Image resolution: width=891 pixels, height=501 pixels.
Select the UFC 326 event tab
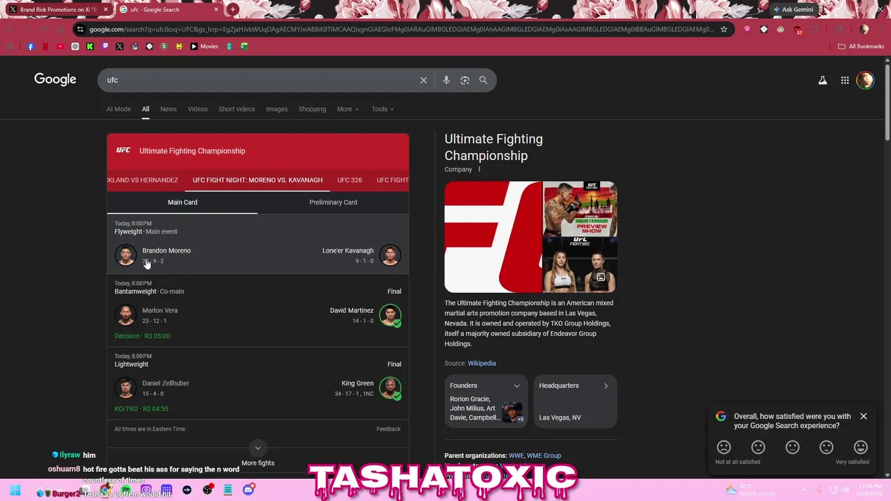coord(349,180)
